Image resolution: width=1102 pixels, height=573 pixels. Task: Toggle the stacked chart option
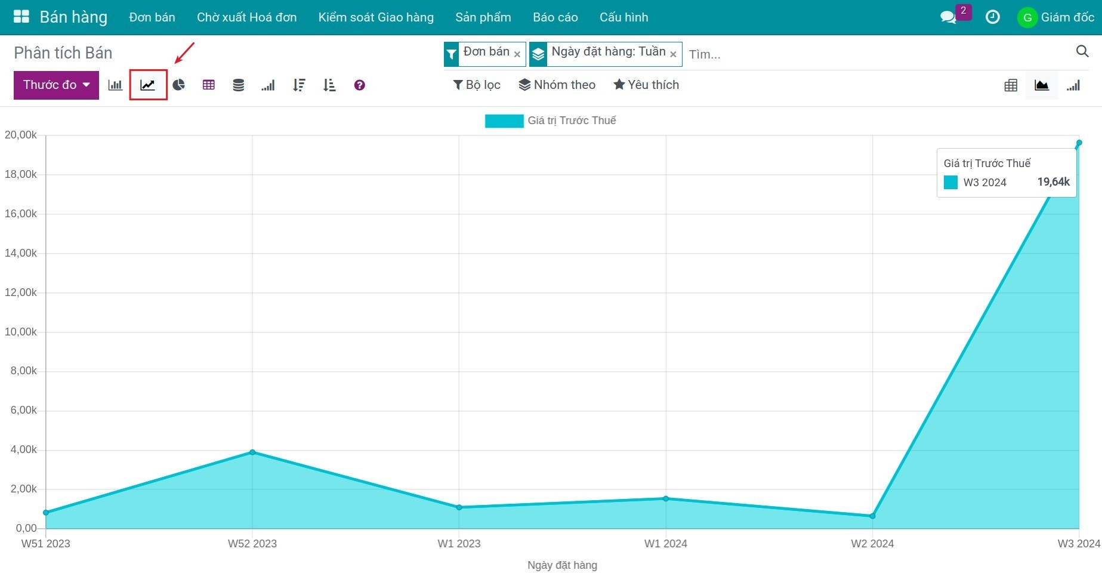[x=238, y=85]
